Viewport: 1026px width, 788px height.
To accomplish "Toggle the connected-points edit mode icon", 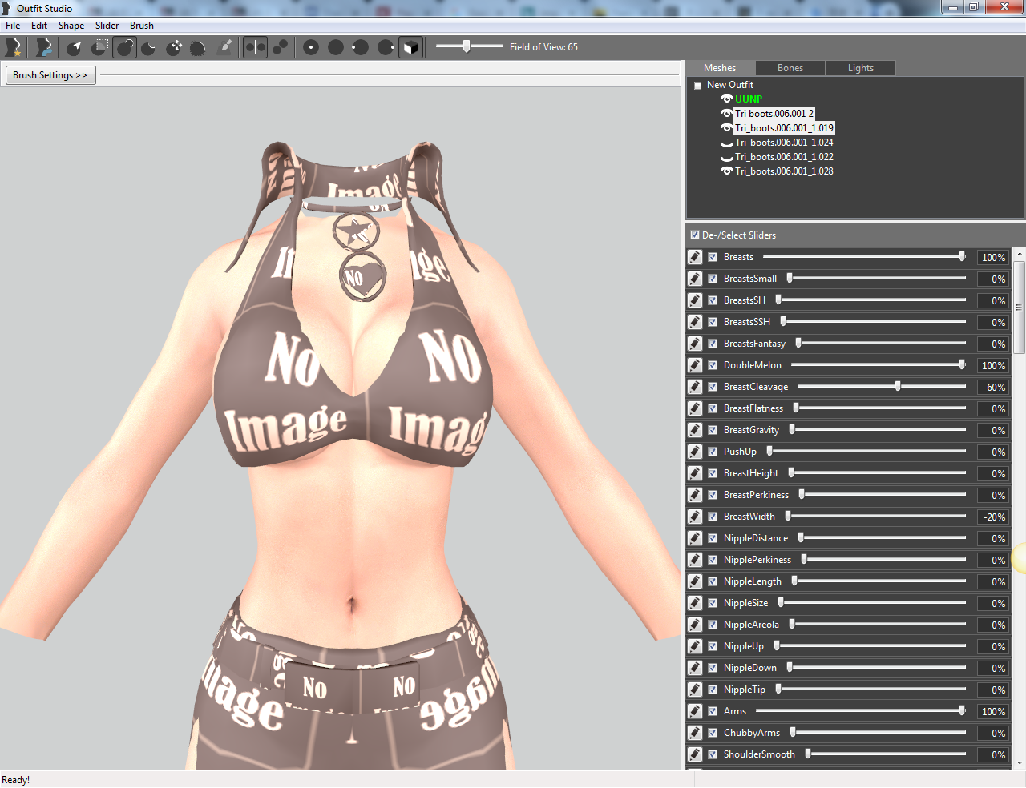I will pos(280,47).
